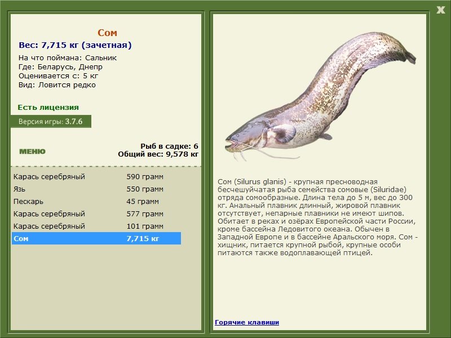The height and width of the screenshot is (338, 451).
Task: Click the Silurus glanis description paragraph
Action: 317,217
